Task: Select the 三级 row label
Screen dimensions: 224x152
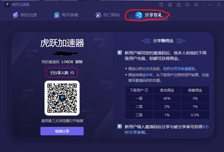Action: point(139,115)
